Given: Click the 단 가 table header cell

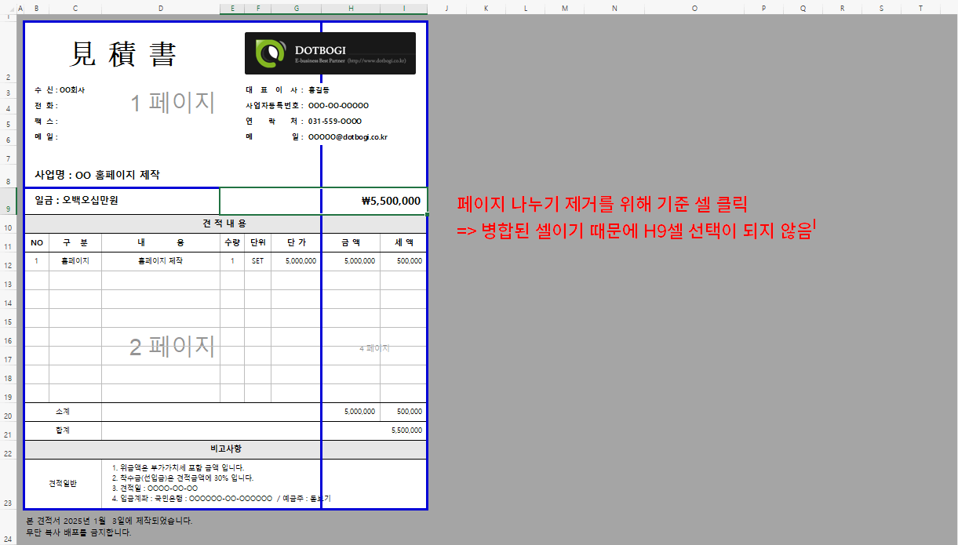Looking at the screenshot, I should point(297,242).
